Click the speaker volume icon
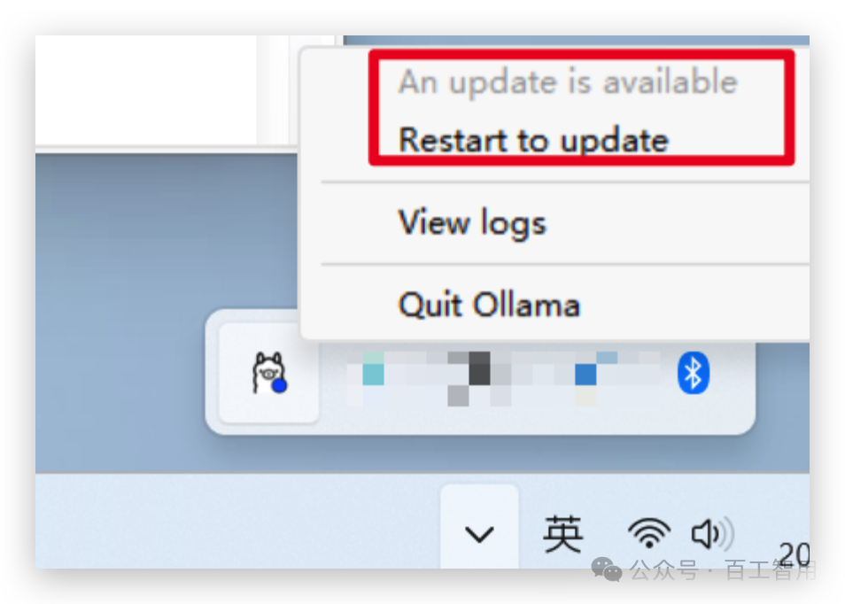This screenshot has height=604, width=845. coord(712,533)
